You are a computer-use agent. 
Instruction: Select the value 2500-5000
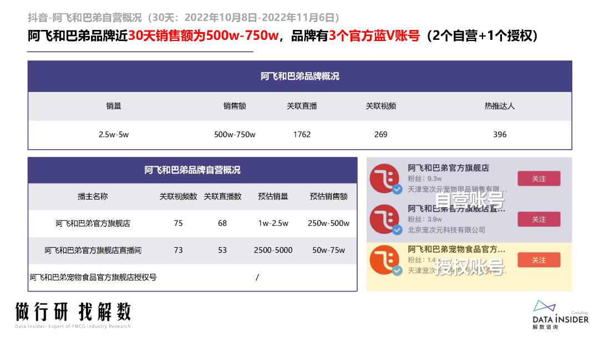click(273, 251)
